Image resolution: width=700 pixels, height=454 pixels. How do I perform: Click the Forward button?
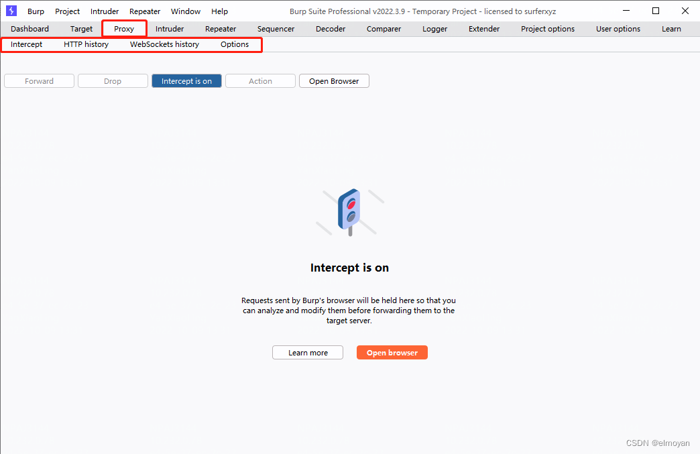click(x=40, y=80)
